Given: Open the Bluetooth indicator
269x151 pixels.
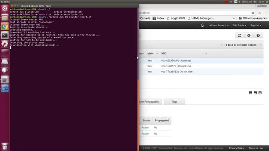Looking at the screenshot, I should click(x=240, y=2).
